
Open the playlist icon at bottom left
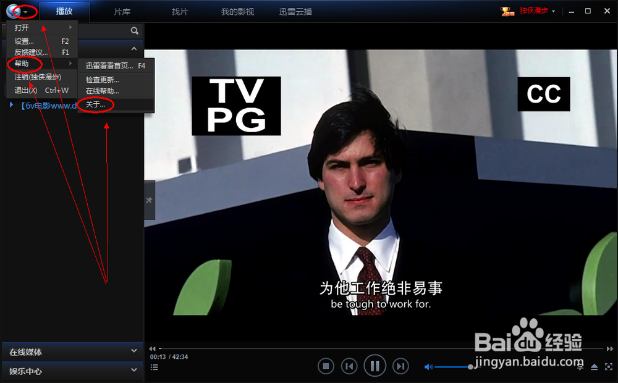(x=154, y=366)
